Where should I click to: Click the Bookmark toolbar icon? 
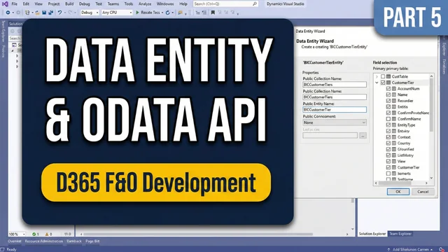point(213,13)
